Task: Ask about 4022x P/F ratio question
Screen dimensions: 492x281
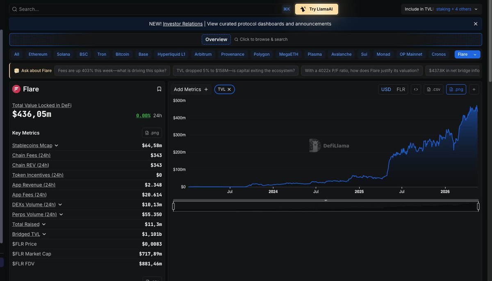Action: pos(362,71)
